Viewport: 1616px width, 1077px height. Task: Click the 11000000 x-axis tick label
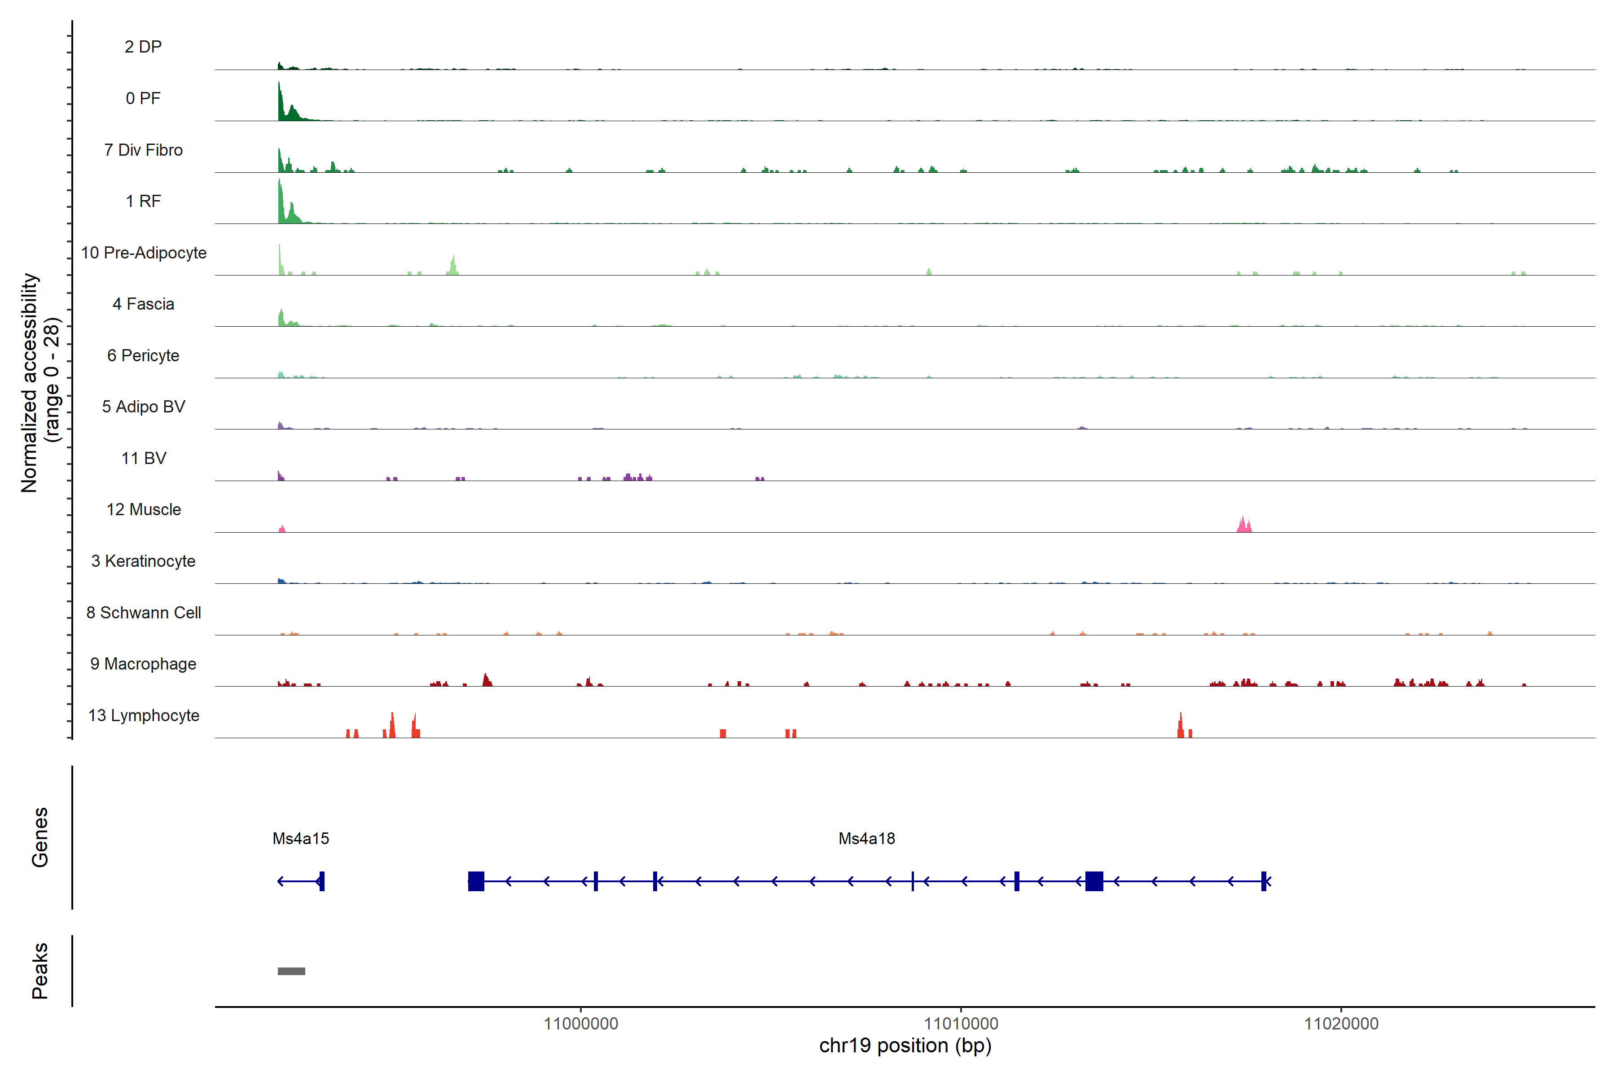[x=580, y=1024]
